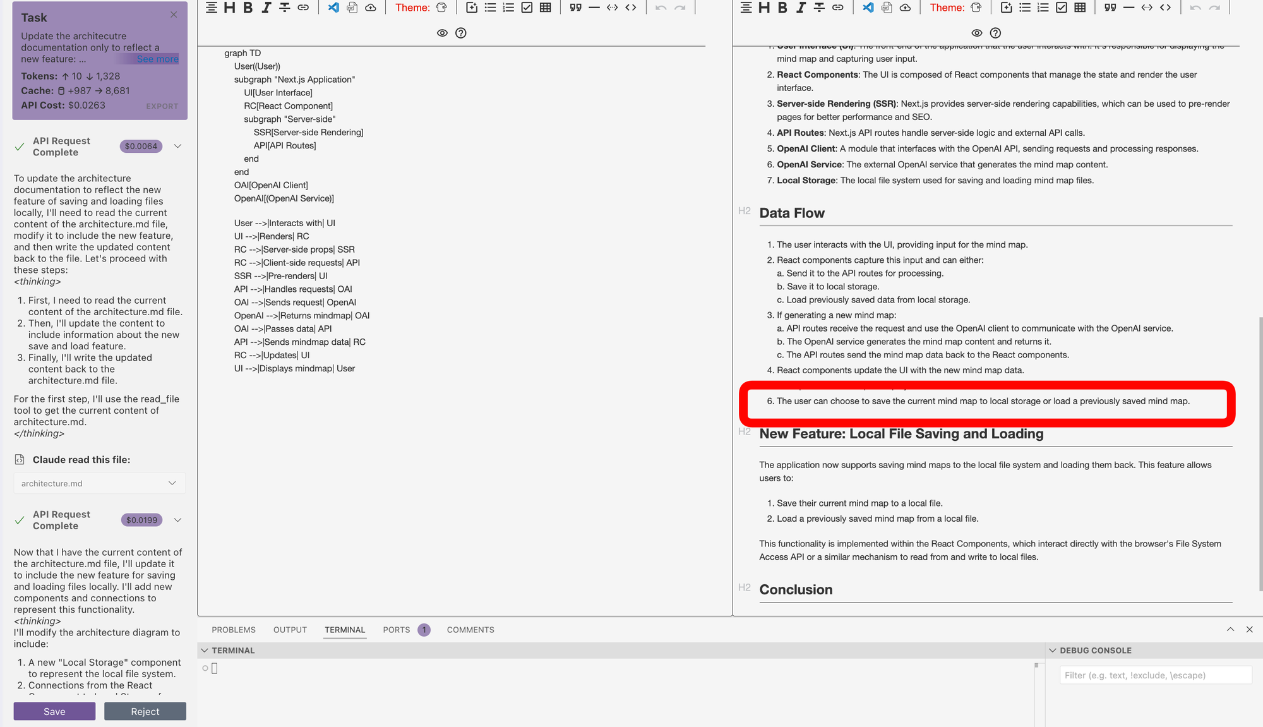The image size is (1263, 727).
Task: Click the VS Code icon in left toolbar
Action: (x=333, y=8)
